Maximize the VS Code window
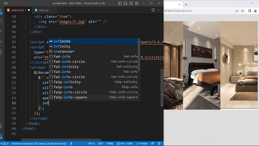This screenshot has width=259, height=146. point(151,3)
